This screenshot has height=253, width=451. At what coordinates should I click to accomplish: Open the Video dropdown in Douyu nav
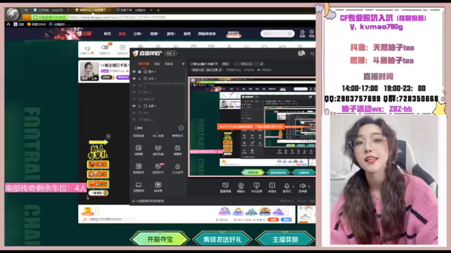pos(154,34)
